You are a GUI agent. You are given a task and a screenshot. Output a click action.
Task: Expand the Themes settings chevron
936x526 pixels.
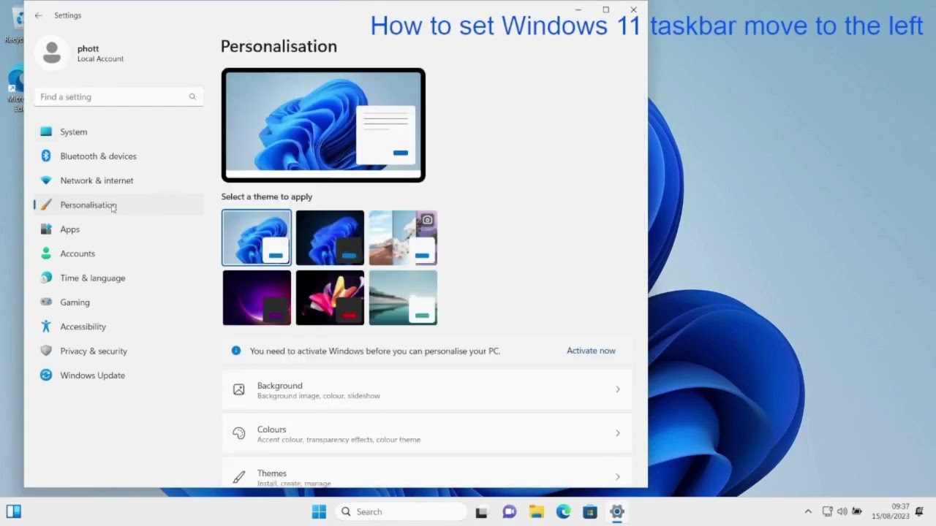coord(618,477)
